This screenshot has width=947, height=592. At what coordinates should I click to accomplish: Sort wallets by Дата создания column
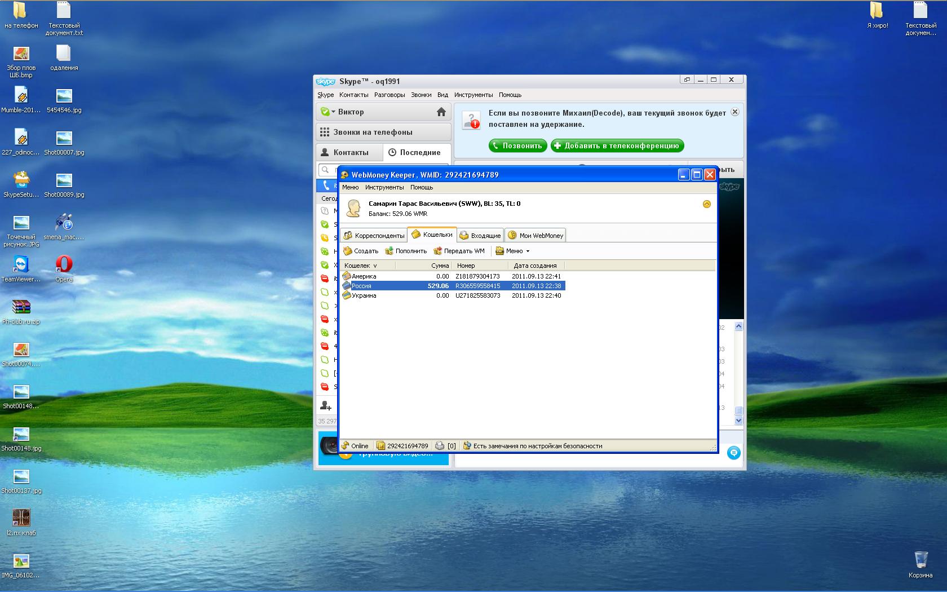tap(536, 266)
